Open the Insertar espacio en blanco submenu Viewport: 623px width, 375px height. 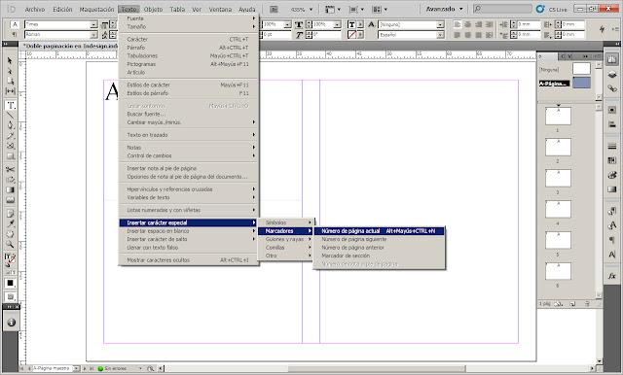click(189, 230)
